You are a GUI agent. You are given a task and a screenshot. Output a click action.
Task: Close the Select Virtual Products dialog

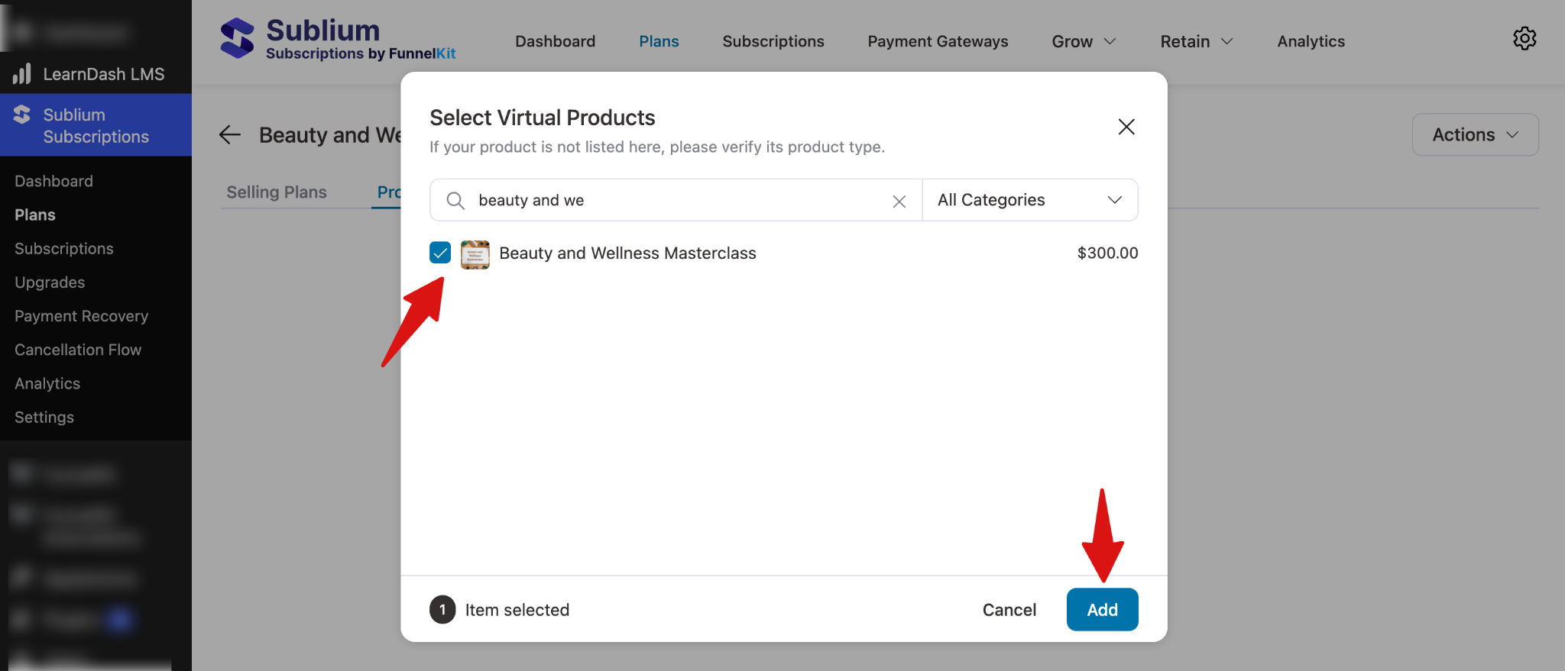pos(1126,127)
